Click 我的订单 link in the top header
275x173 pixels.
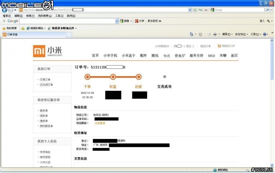tap(205, 46)
